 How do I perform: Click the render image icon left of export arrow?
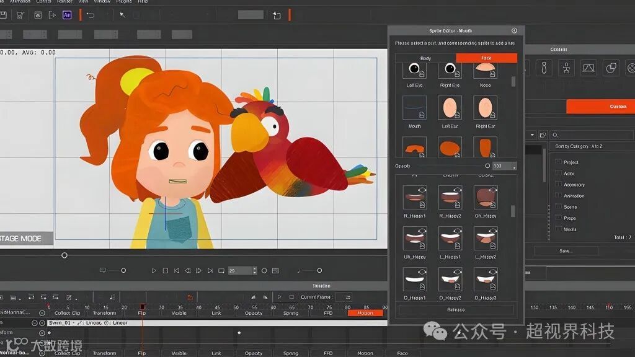click(38, 15)
